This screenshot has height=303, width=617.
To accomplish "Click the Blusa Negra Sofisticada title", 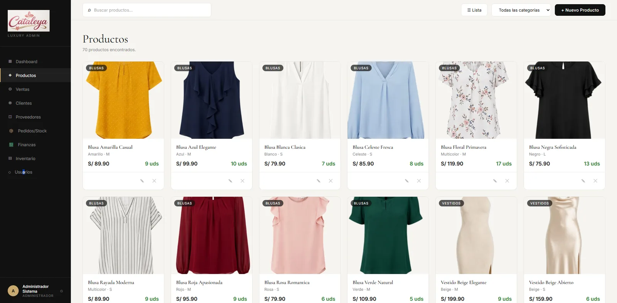I will point(553,147).
